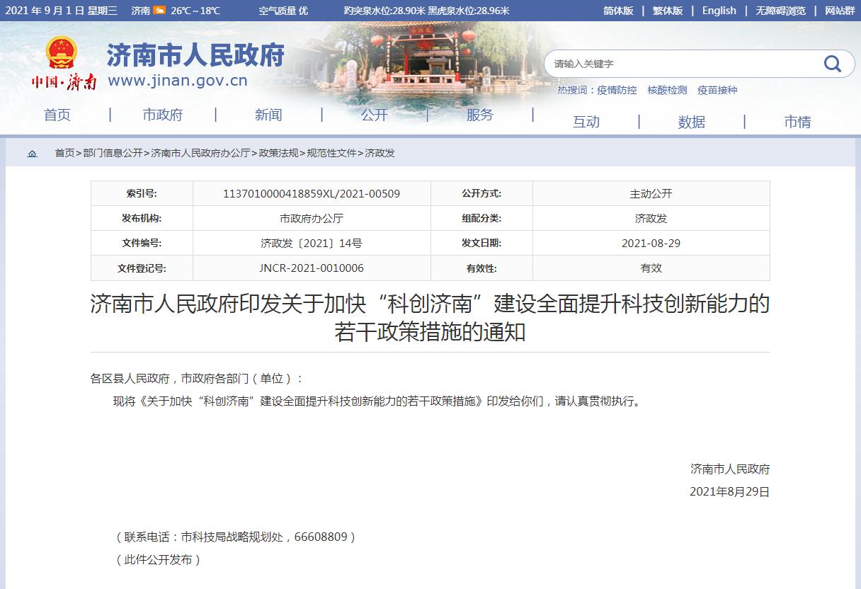Open 无障碍浏览 accessibility mode
Image resolution: width=861 pixels, height=589 pixels.
click(780, 11)
